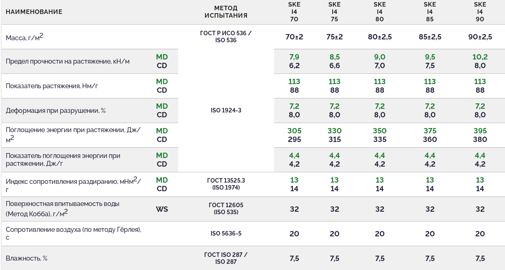Image resolution: width=505 pixels, height=270 pixels.
Task: Select the SKE I4 90 column header
Action: pos(480,12)
